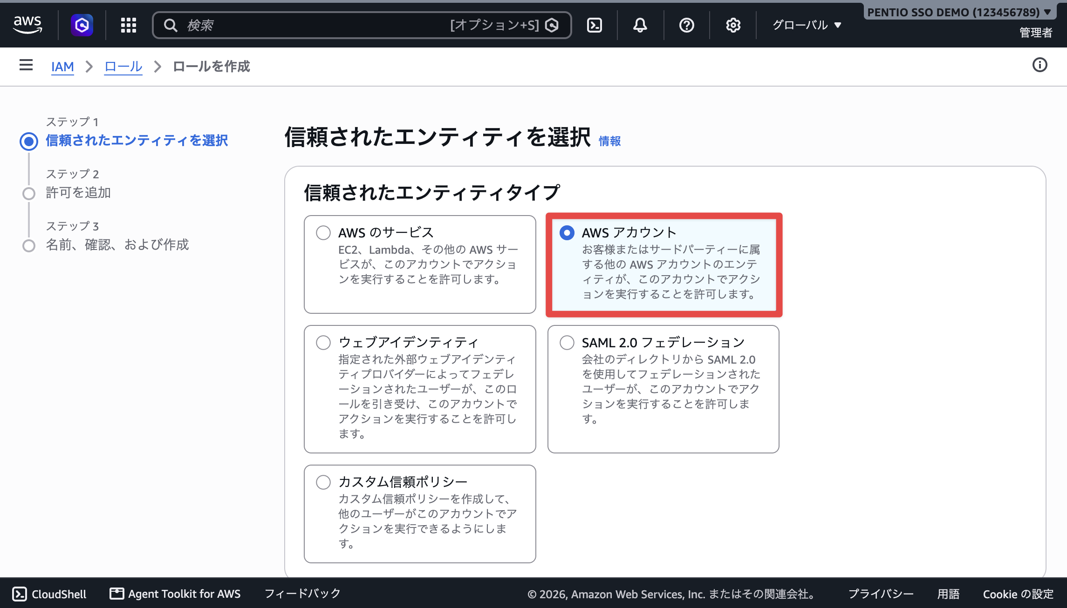Open the help question mark menu
The width and height of the screenshot is (1067, 608).
[687, 25]
